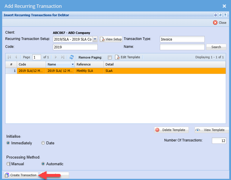Screen dimensions: 231x180
Task: Click the refresh grid icon in paging toolbar
Action: pos(72,57)
